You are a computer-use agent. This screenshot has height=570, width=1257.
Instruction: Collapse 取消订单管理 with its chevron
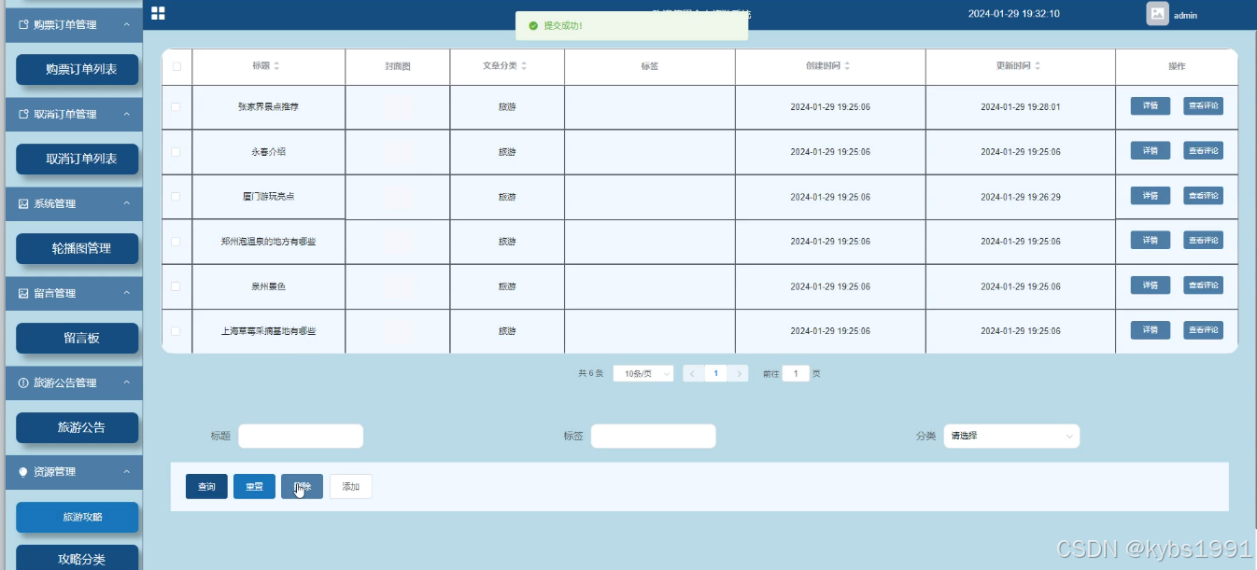pyautogui.click(x=126, y=114)
